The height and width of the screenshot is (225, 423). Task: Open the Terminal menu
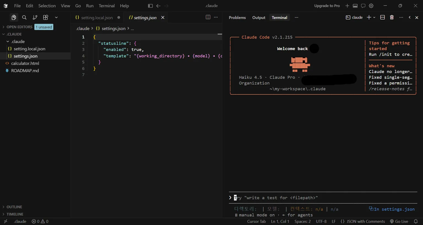107,6
